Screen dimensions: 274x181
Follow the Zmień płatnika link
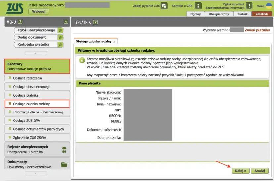click(x=257, y=30)
